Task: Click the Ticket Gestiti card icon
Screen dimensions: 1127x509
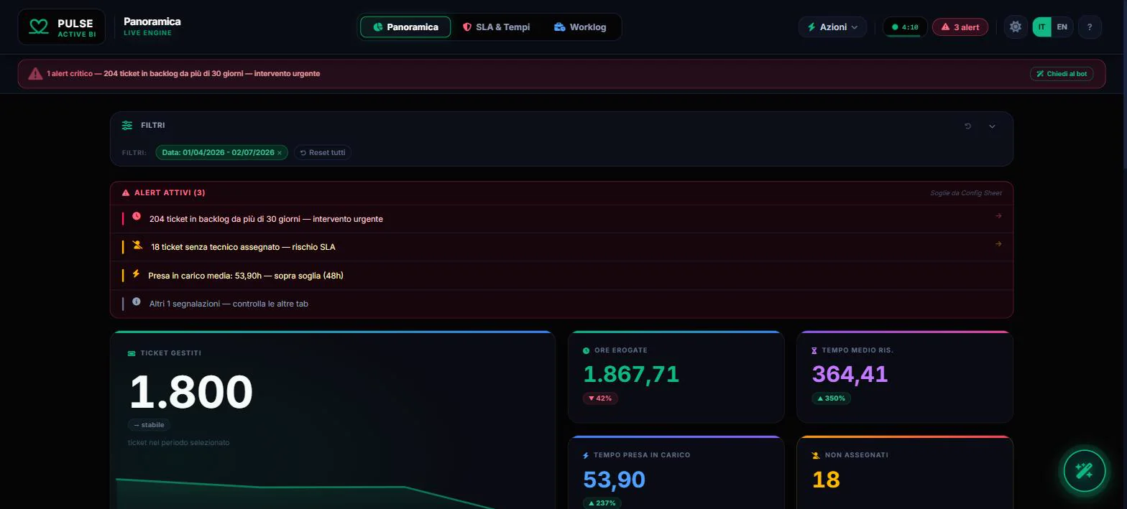Action: click(x=132, y=353)
